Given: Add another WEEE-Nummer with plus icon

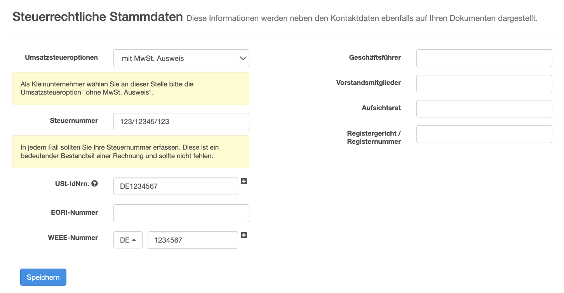Looking at the screenshot, I should [x=244, y=235].
